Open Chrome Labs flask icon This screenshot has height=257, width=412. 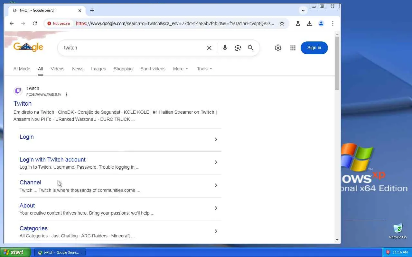click(298, 23)
